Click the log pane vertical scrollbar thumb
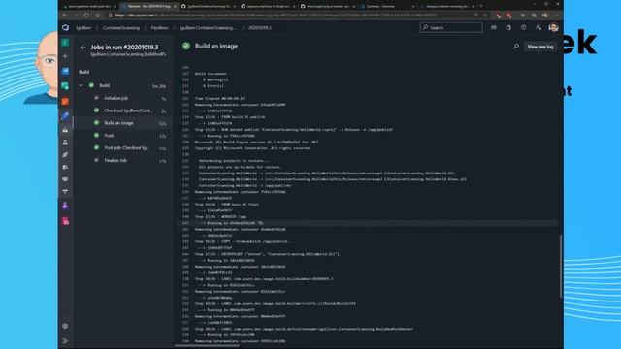The image size is (621, 349). click(x=561, y=266)
